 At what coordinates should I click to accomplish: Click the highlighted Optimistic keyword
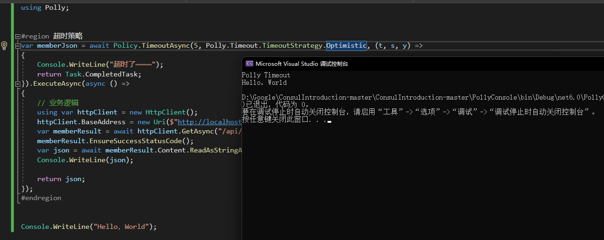pos(346,45)
